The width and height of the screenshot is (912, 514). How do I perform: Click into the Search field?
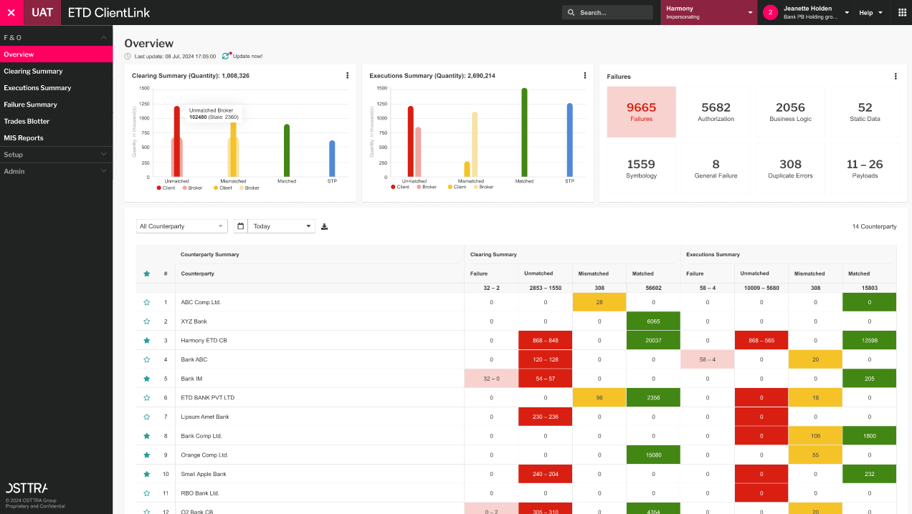click(x=607, y=12)
